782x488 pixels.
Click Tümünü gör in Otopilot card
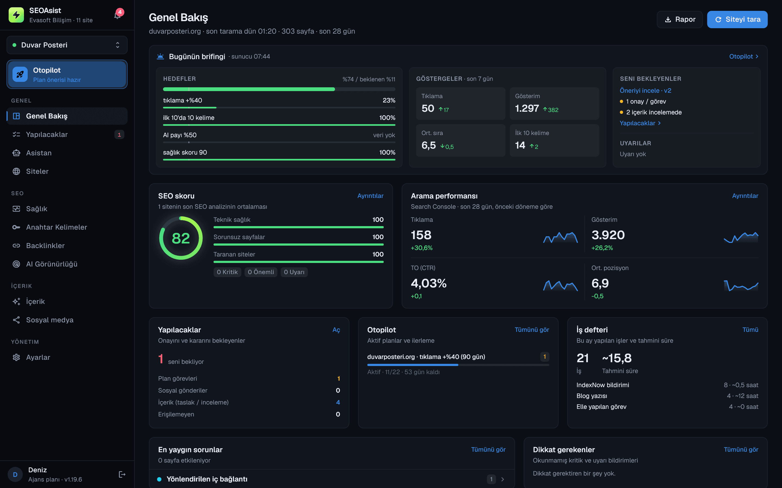coord(532,329)
